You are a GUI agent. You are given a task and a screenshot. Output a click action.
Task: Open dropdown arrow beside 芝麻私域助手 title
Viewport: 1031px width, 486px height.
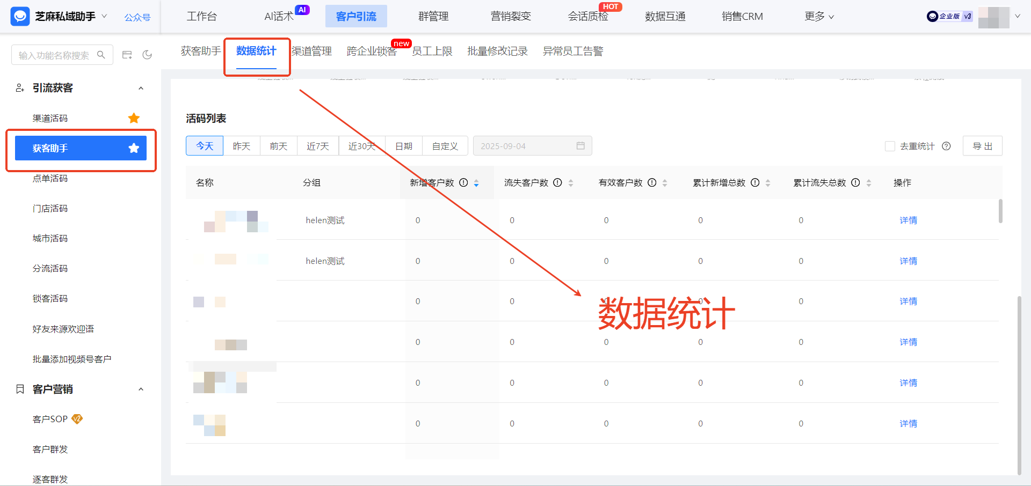point(104,16)
